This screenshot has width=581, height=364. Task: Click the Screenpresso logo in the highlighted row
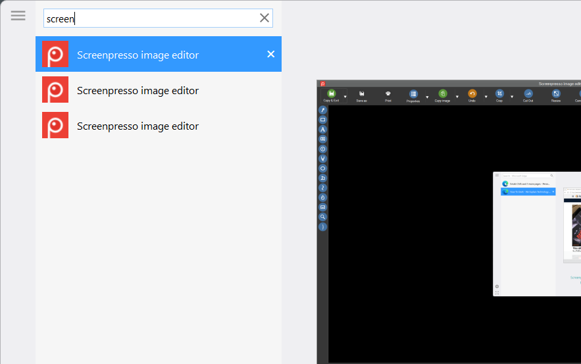55,54
